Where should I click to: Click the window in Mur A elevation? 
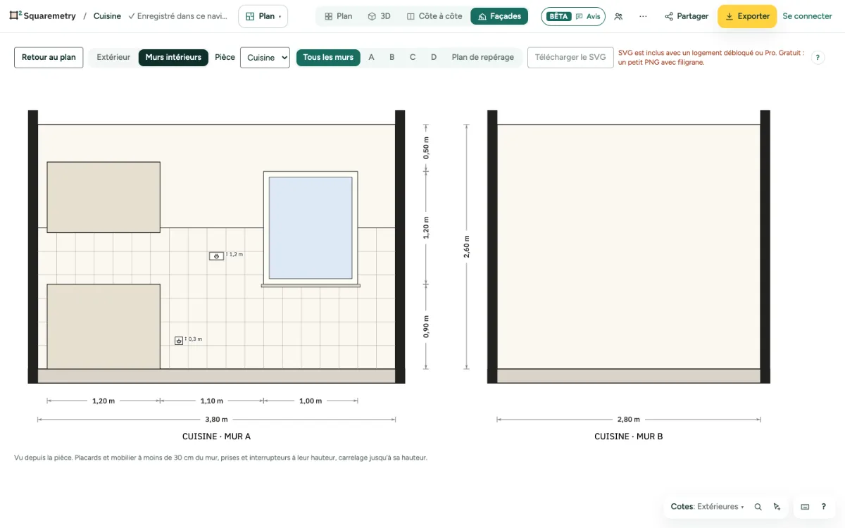click(311, 228)
